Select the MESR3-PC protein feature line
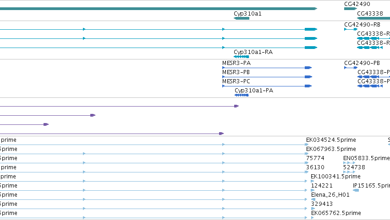 pos(267,86)
